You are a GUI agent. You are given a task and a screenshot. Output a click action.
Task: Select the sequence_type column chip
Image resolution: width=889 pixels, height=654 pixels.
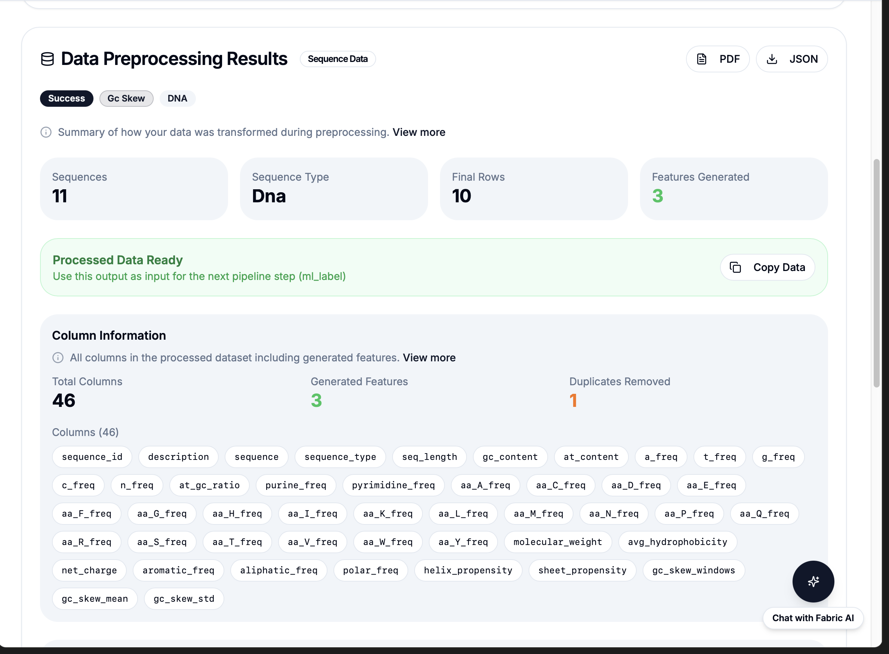point(340,457)
